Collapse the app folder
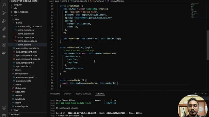This screenshot has width=209, height=117. (17, 19)
